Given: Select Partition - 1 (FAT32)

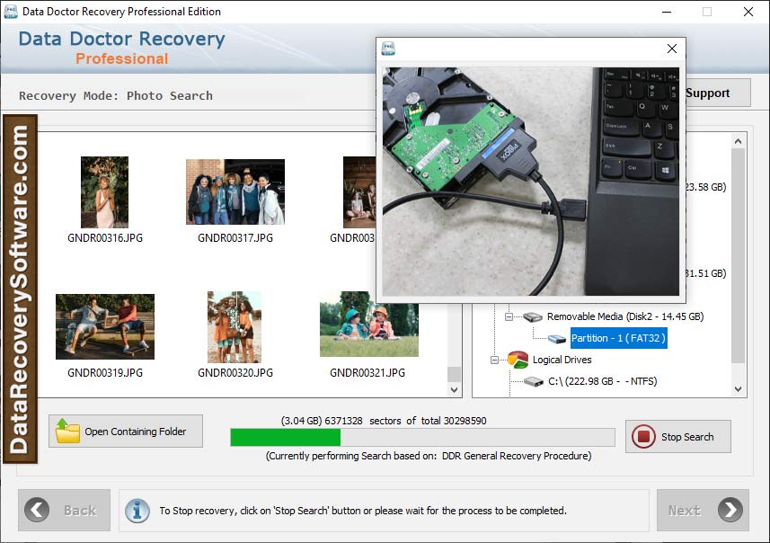Looking at the screenshot, I should (618, 338).
